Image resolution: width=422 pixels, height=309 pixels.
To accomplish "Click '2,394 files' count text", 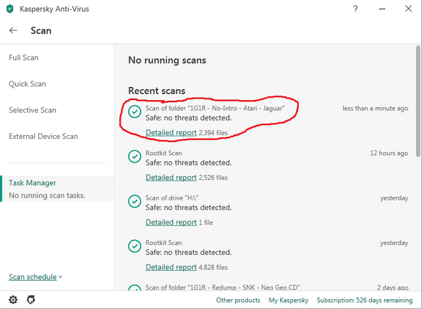I will click(213, 133).
